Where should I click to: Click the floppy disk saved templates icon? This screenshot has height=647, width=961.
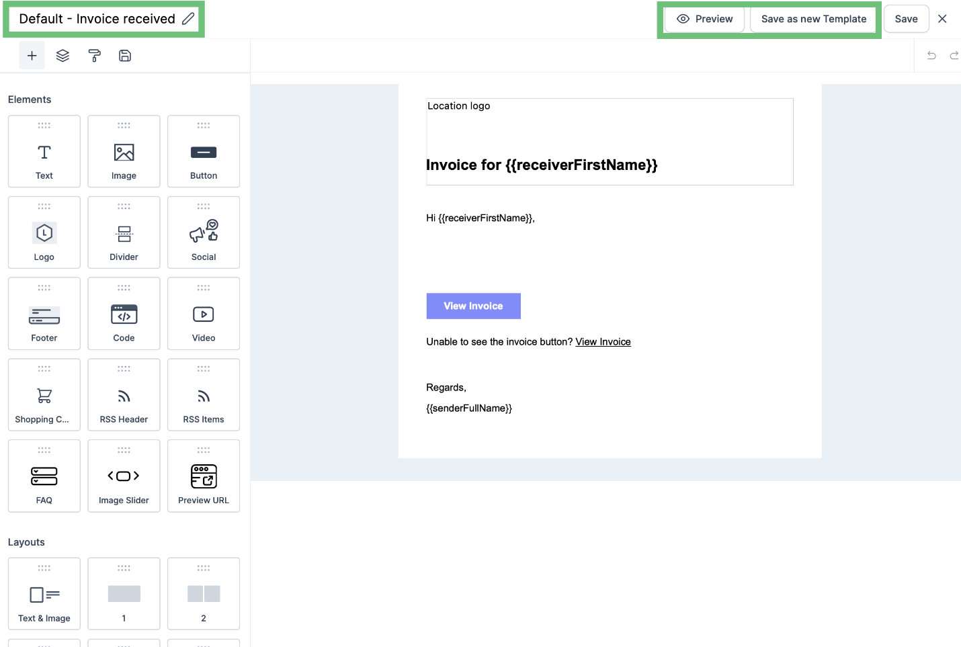[x=125, y=56]
